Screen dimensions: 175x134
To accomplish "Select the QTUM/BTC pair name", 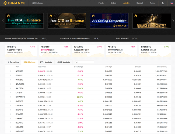I will click(x=20, y=84).
